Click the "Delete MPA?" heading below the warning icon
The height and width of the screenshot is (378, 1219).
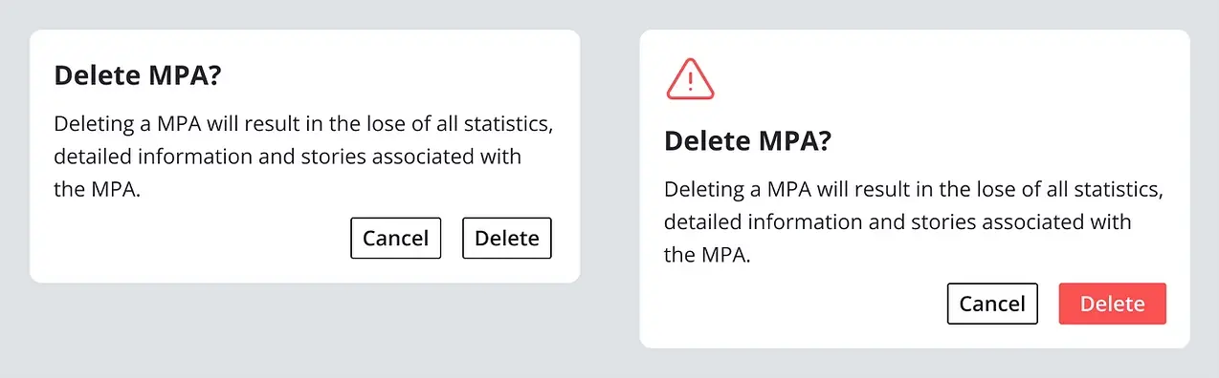click(x=747, y=140)
